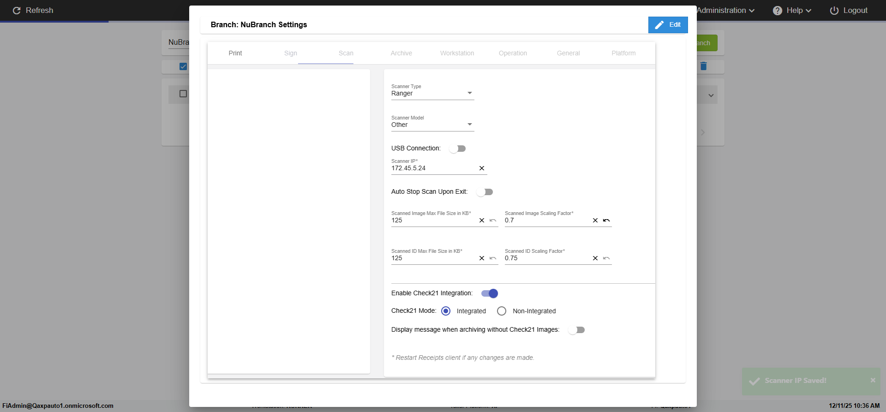Clear Scanned ID Max File Size value
Screen dimensions: 886x412
pos(482,258)
